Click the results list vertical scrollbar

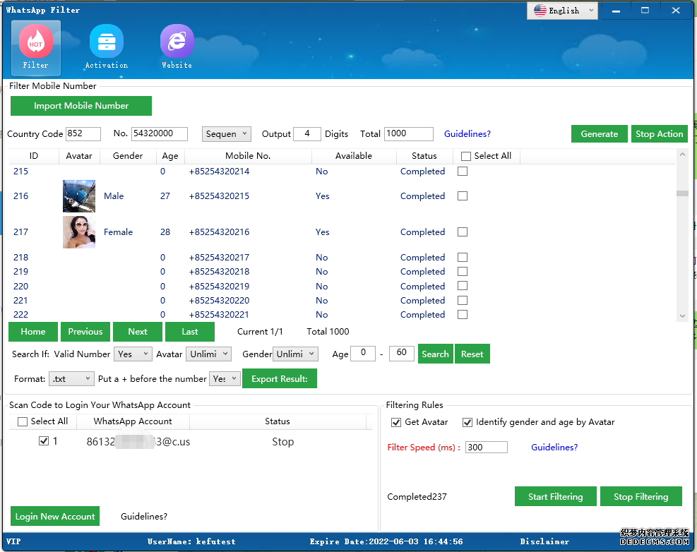(681, 240)
